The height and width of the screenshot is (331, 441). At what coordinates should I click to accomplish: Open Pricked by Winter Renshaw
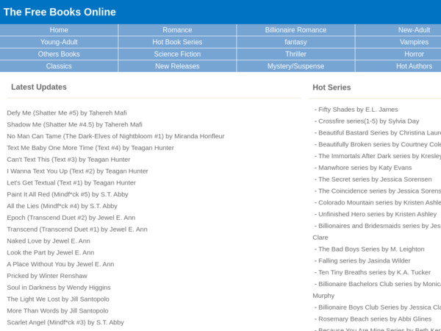pos(47,276)
